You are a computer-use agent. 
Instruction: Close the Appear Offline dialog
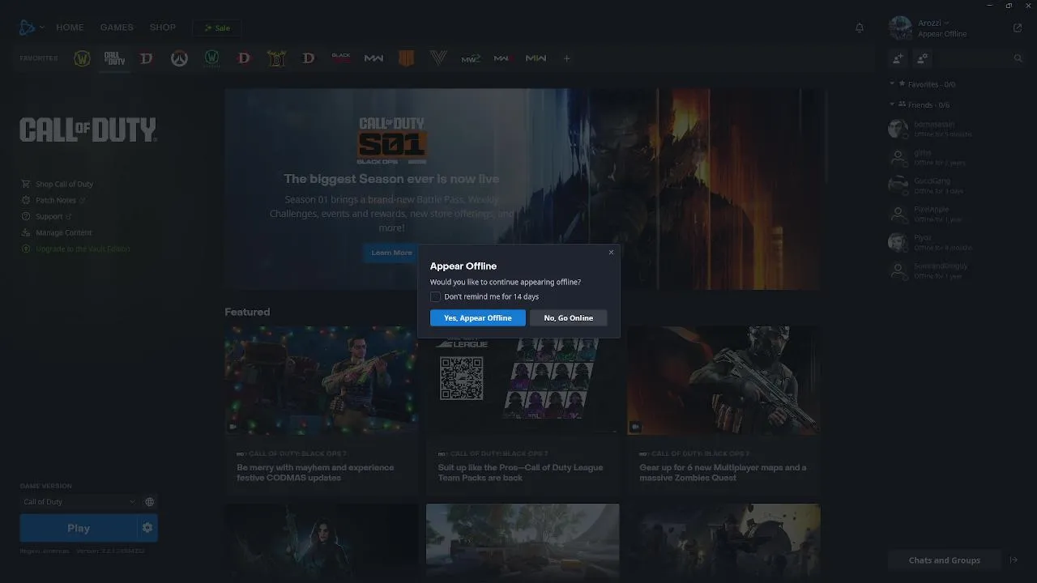(611, 252)
